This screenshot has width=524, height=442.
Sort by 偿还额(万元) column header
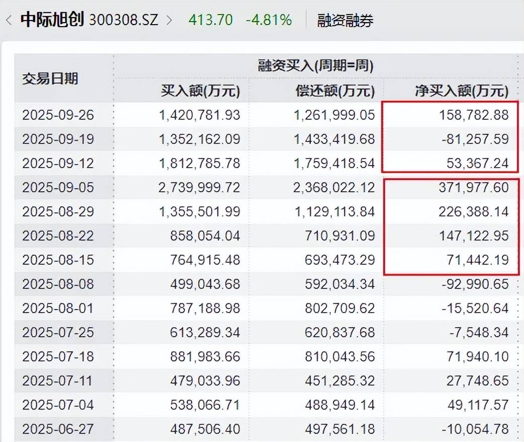click(x=335, y=91)
